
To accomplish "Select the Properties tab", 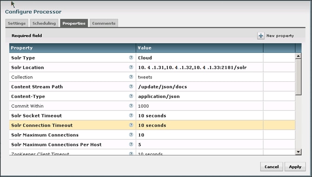I will [x=74, y=23].
